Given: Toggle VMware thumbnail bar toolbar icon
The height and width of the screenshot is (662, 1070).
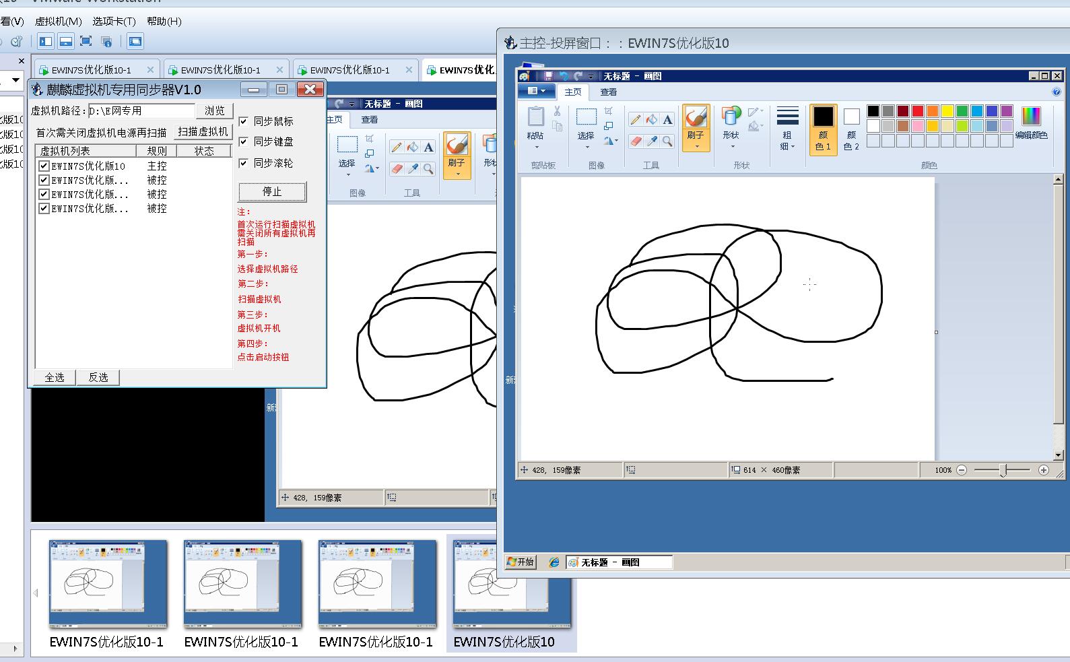Looking at the screenshot, I should pos(66,42).
